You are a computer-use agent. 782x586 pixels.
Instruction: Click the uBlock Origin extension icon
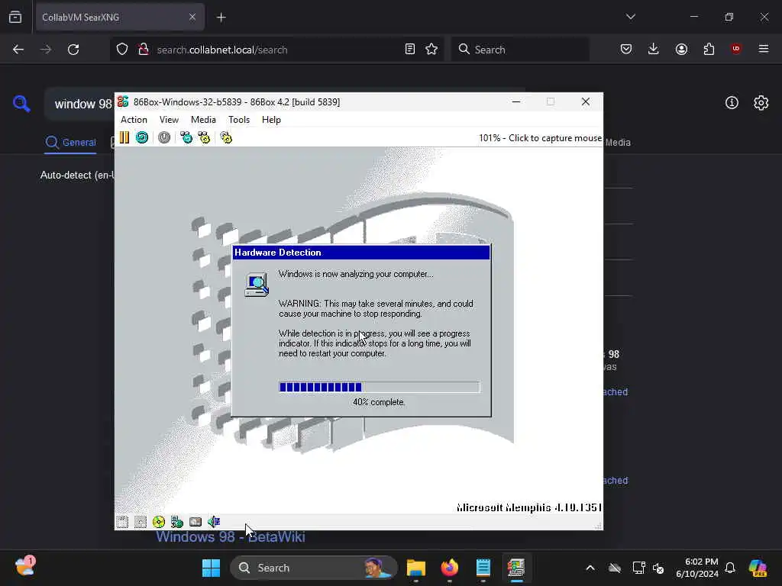736,49
